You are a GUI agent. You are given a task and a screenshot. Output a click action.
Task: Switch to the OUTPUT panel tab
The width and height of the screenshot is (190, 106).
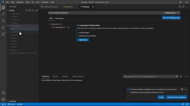click(x=55, y=77)
